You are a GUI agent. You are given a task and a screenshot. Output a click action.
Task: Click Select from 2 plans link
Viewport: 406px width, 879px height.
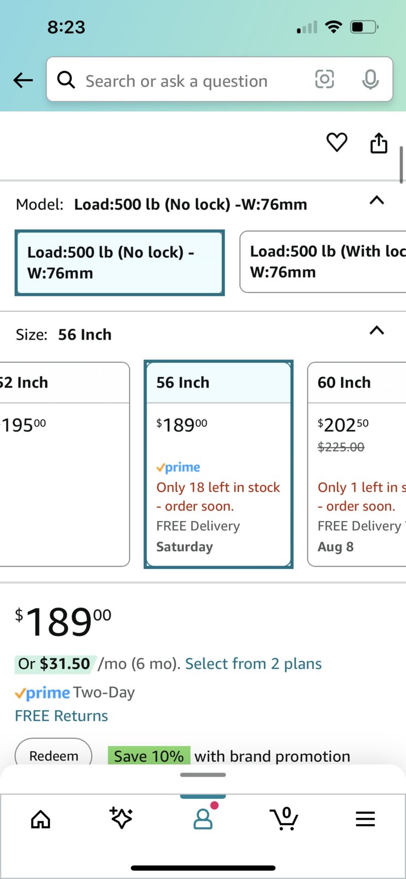coord(253,664)
